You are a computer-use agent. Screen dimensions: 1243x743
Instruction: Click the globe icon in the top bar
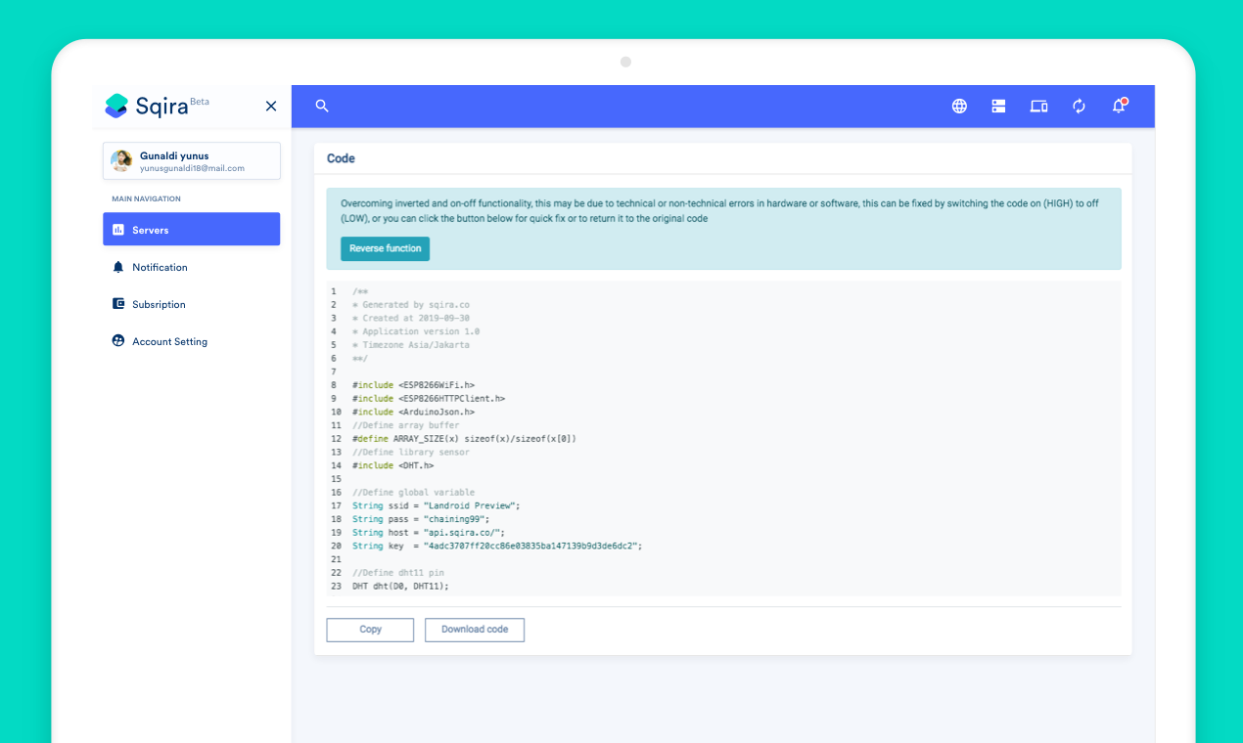[959, 106]
